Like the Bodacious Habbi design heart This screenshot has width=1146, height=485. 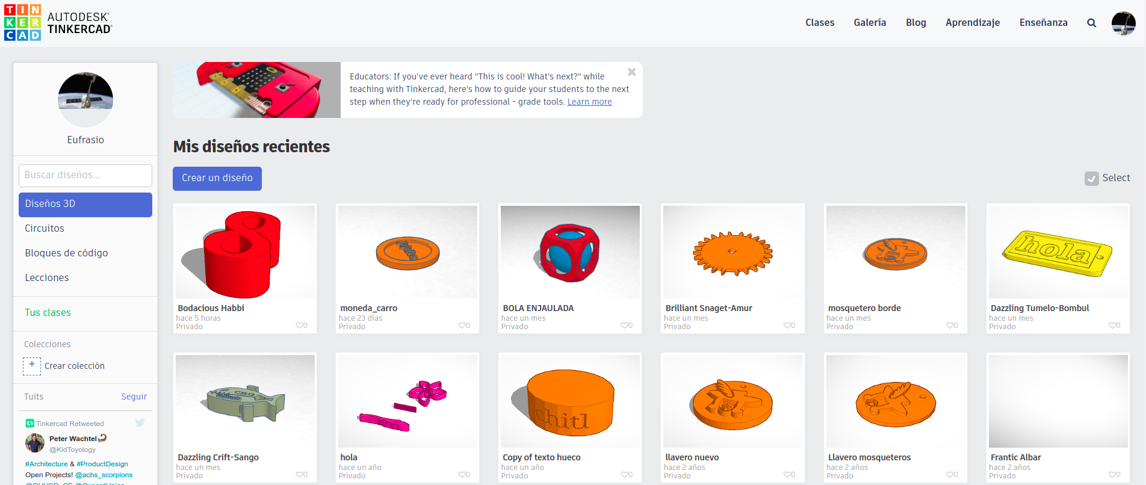[300, 326]
